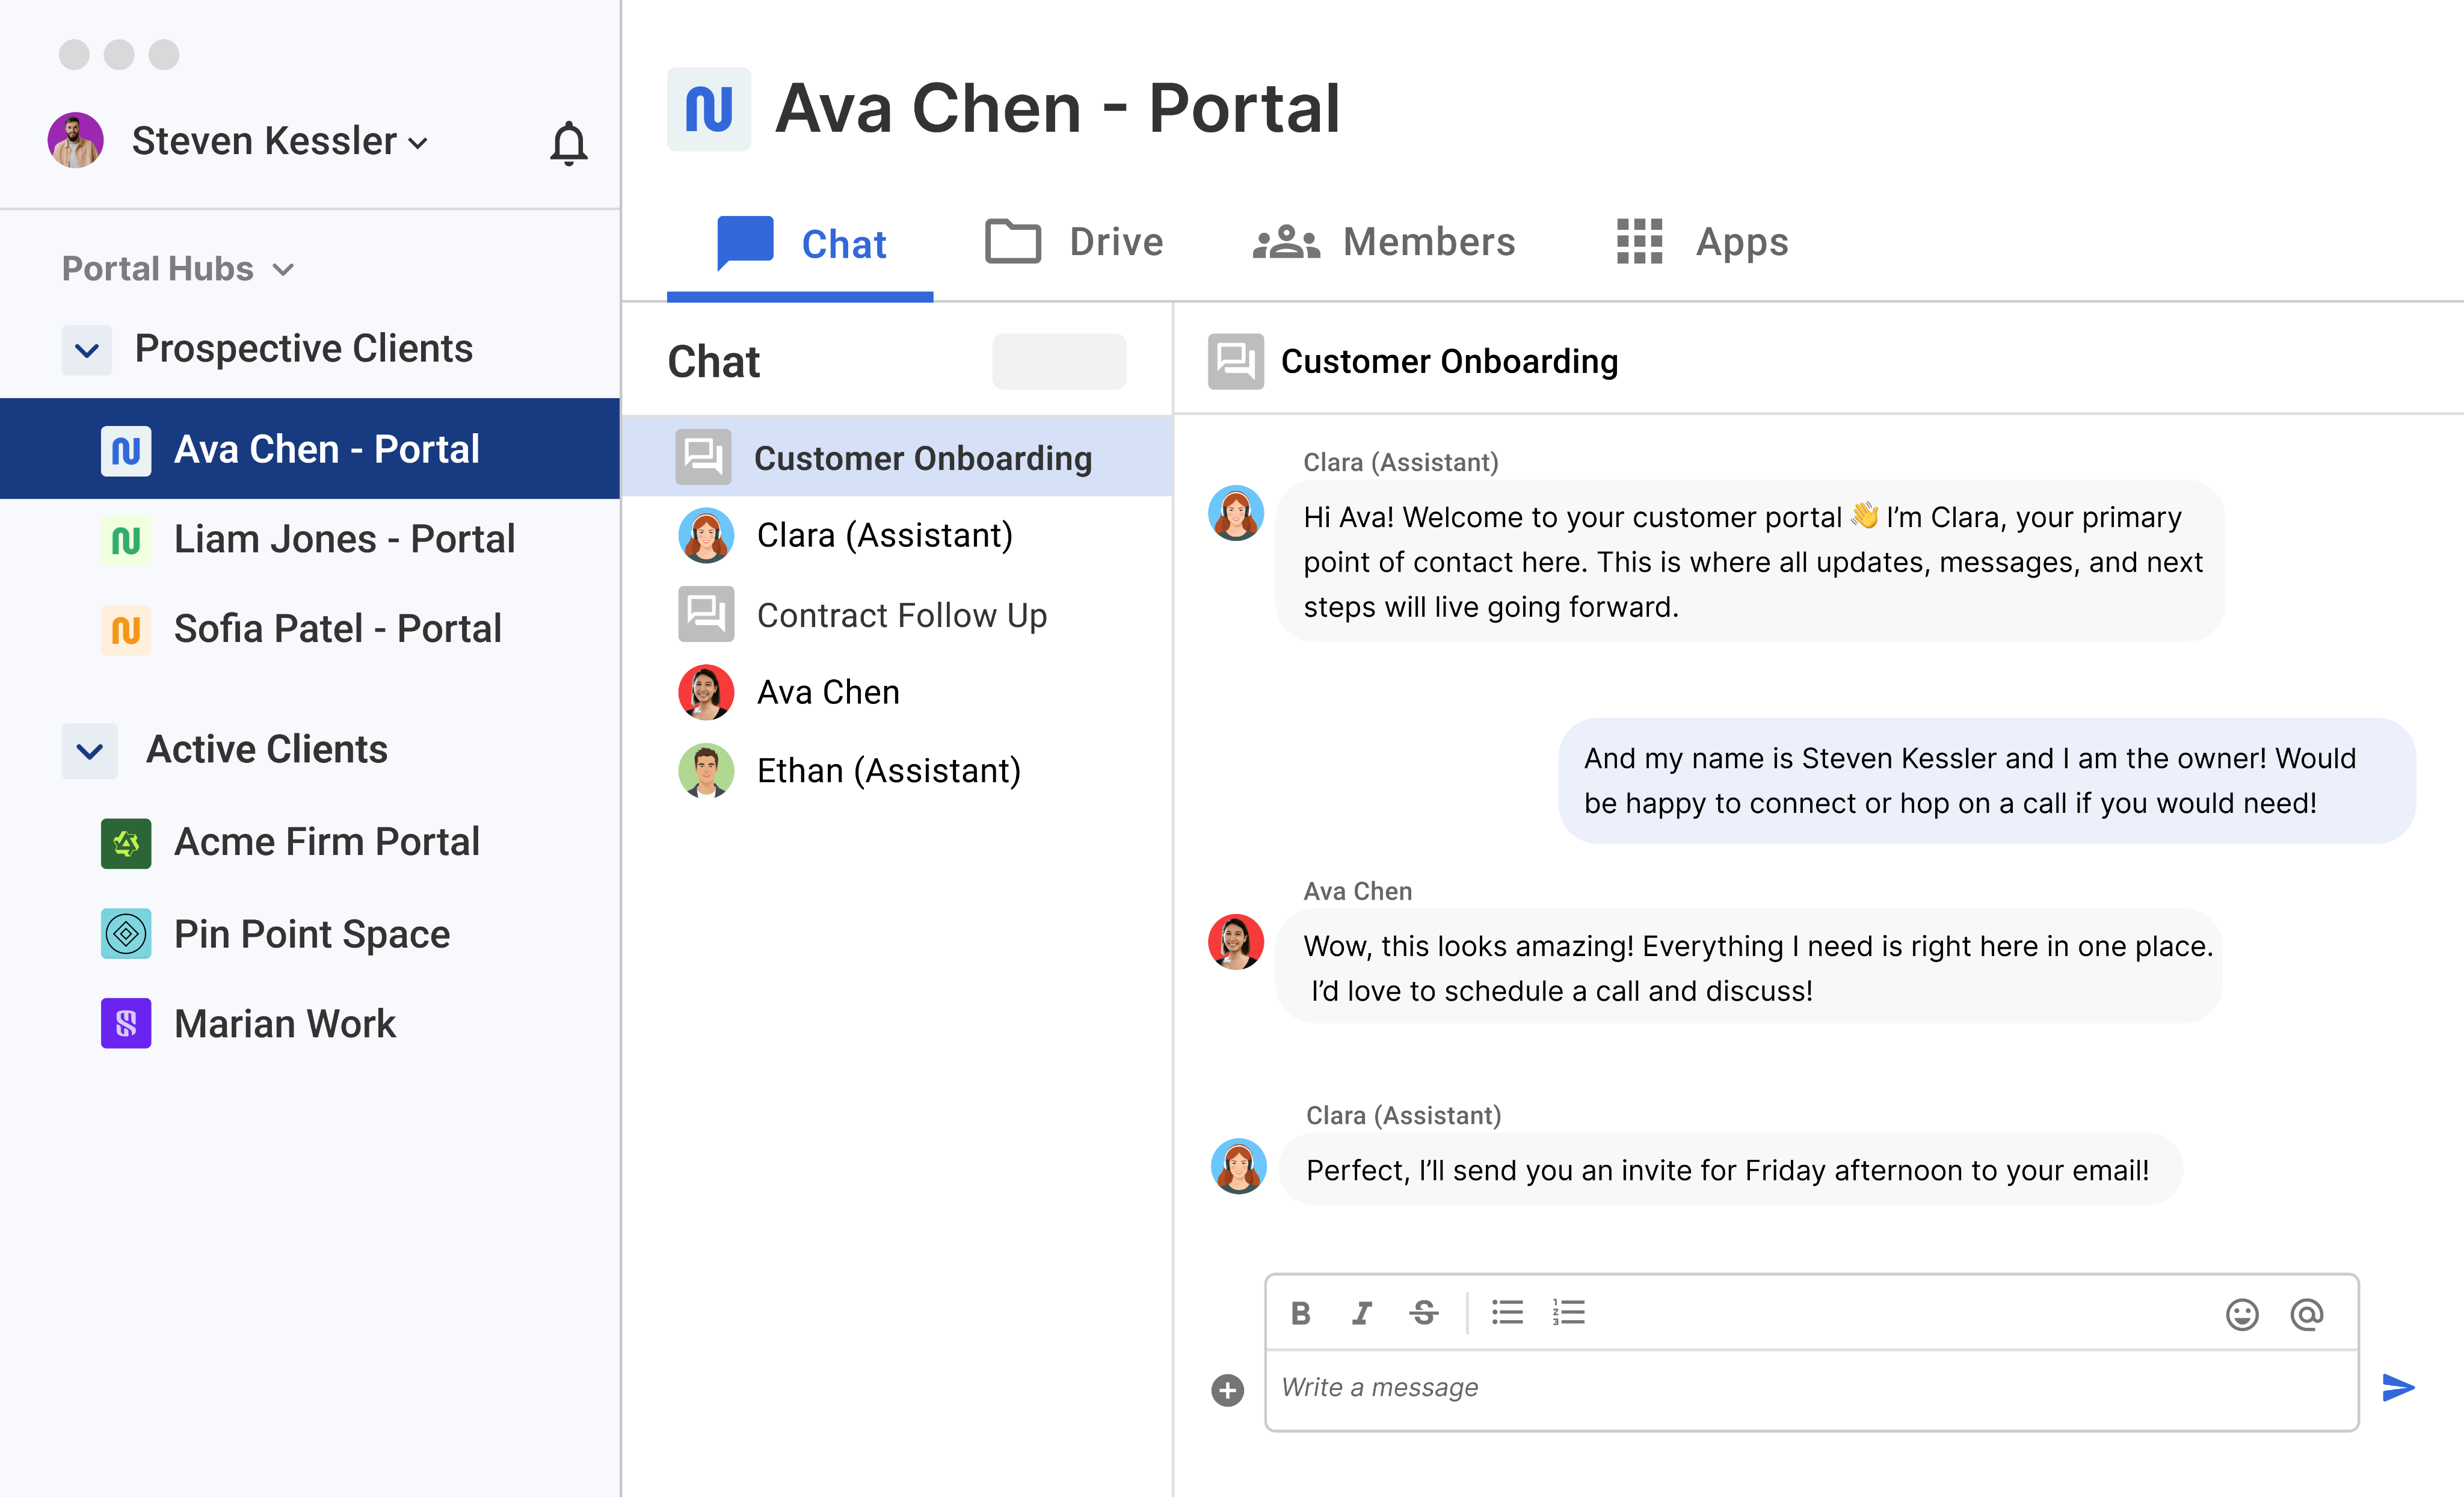Viewport: 2464px width, 1497px height.
Task: Open the Apps tab
Action: click(1703, 242)
